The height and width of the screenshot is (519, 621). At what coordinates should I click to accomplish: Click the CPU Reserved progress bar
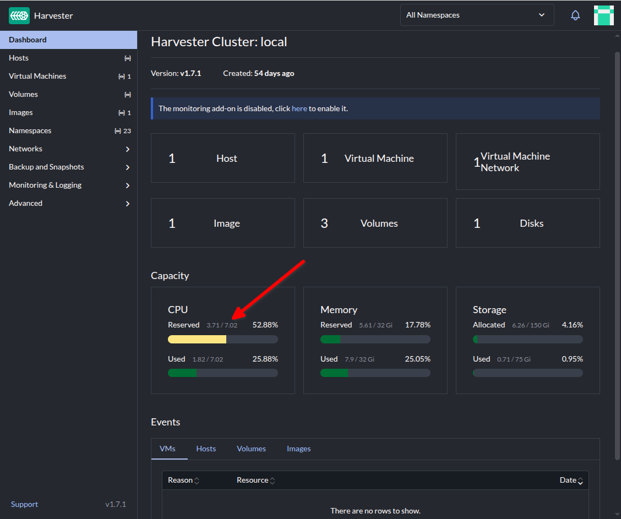point(222,339)
